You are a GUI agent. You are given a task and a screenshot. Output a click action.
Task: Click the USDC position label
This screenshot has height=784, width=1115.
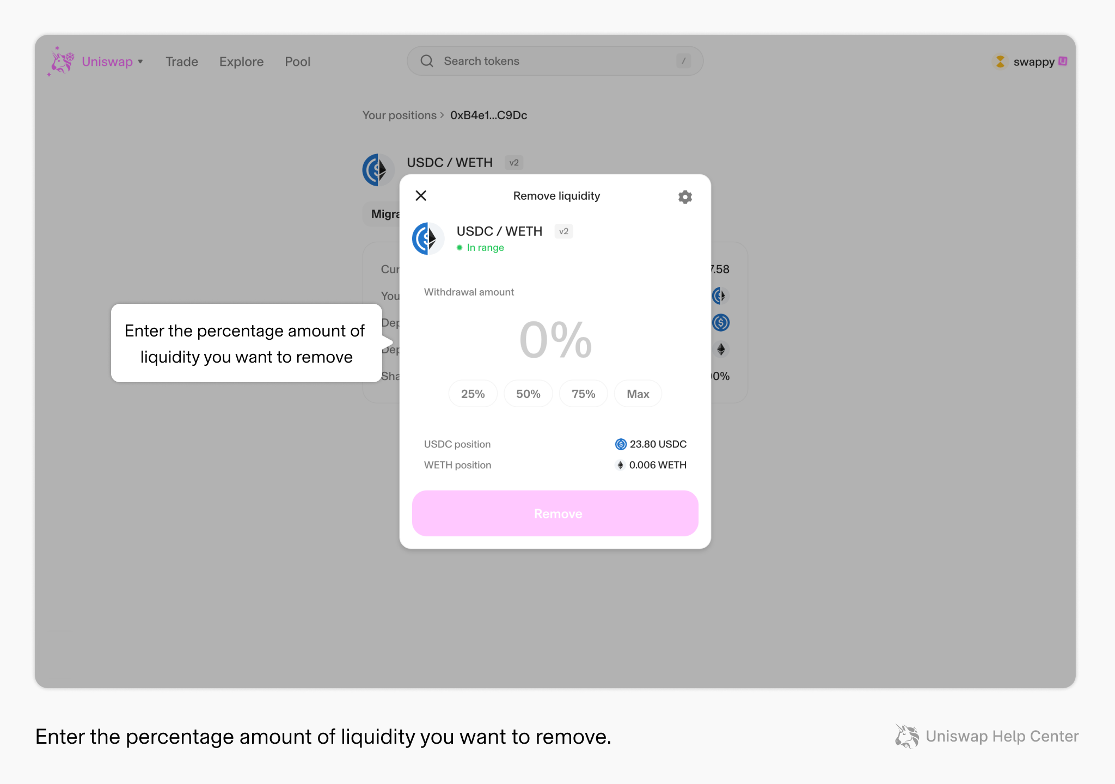(x=457, y=444)
